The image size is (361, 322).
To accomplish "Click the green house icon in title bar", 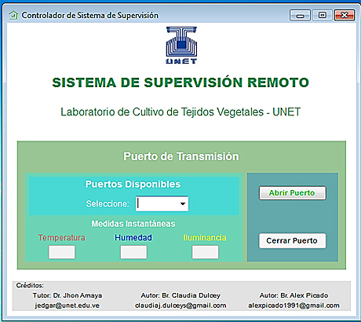I will (x=13, y=15).
